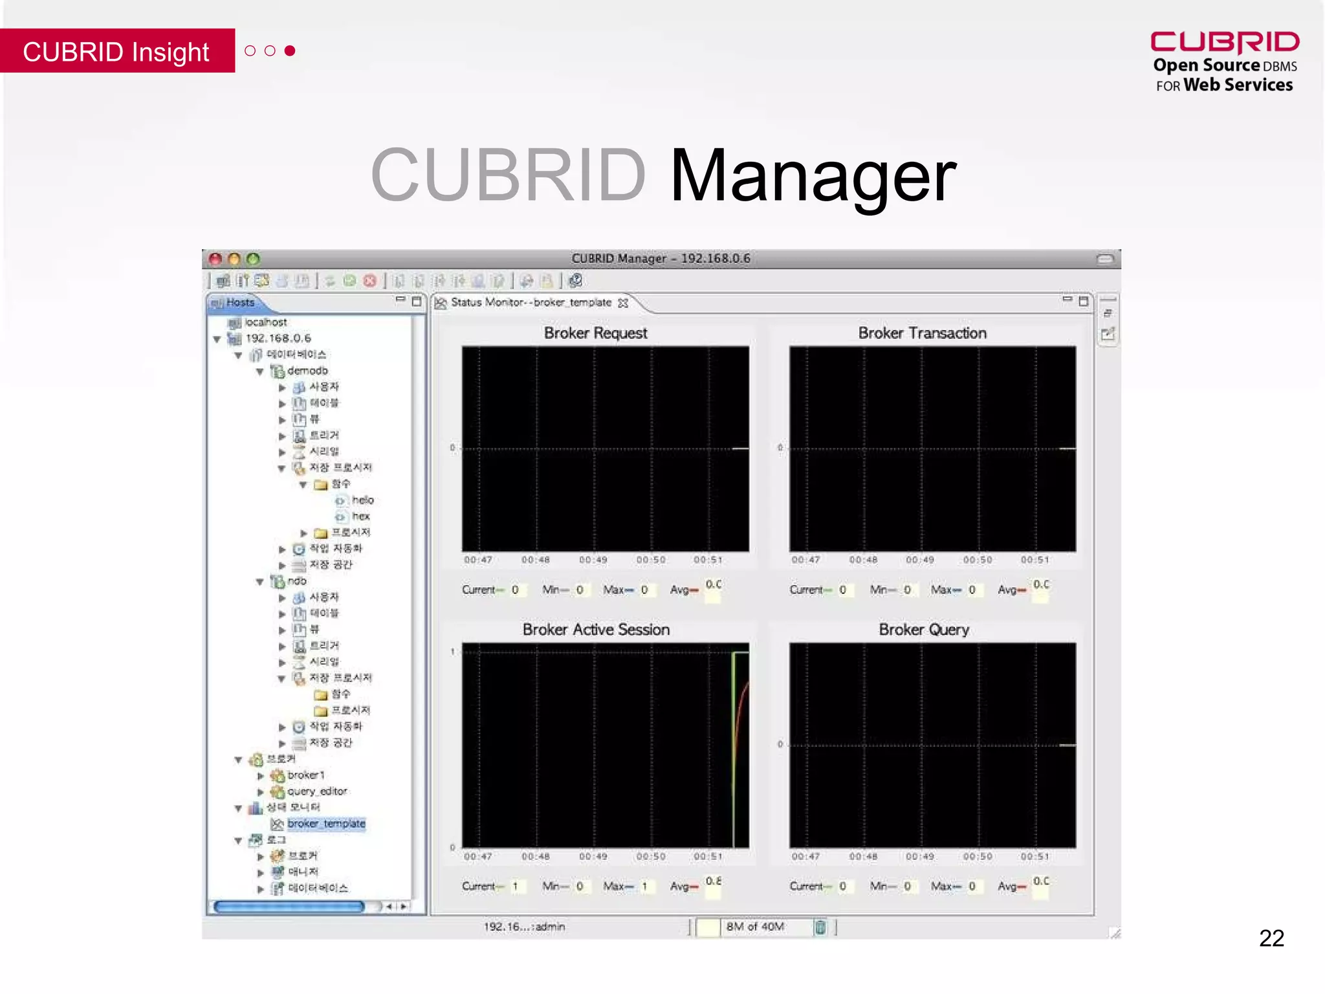Click the helo function icon

point(341,500)
